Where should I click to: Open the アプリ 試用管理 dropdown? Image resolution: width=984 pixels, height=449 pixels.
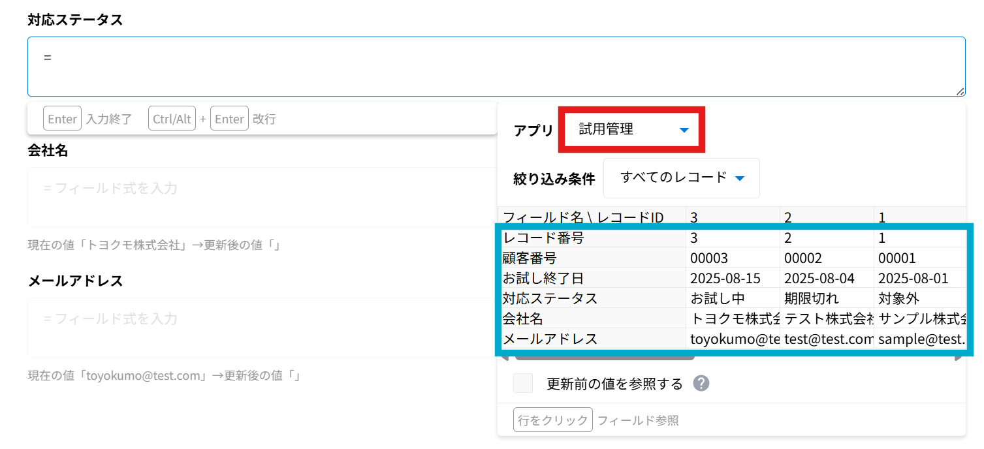pos(632,130)
